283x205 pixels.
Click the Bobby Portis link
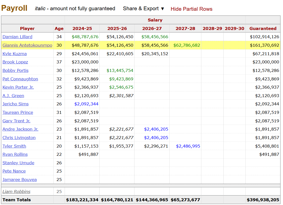pos(16,70)
